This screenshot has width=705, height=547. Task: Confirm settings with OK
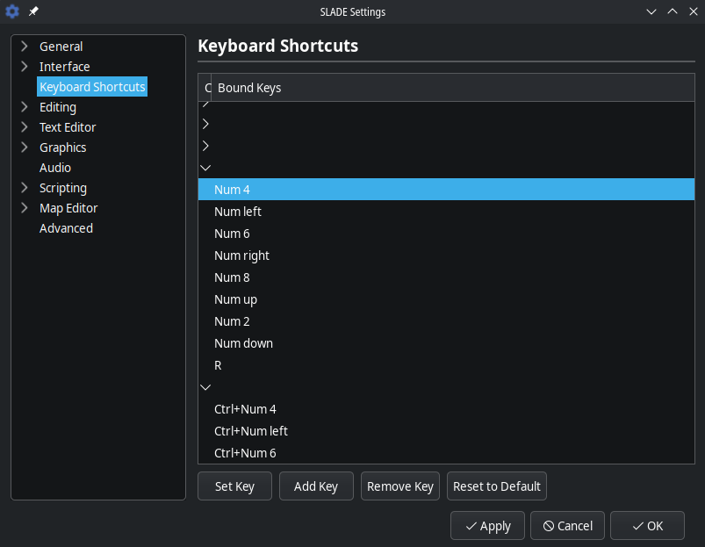click(647, 525)
